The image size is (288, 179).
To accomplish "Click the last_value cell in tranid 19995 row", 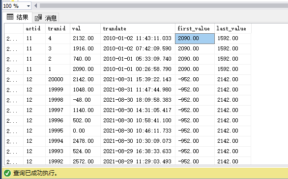I will point(233,131).
